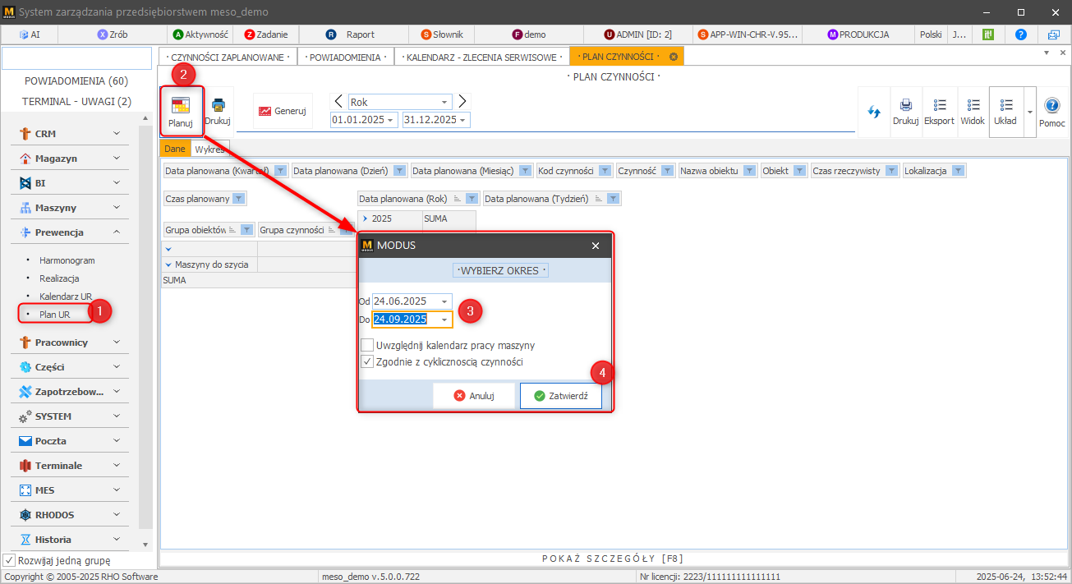Click the blue refresh arrows icon
This screenshot has width=1072, height=584.
click(x=874, y=111)
